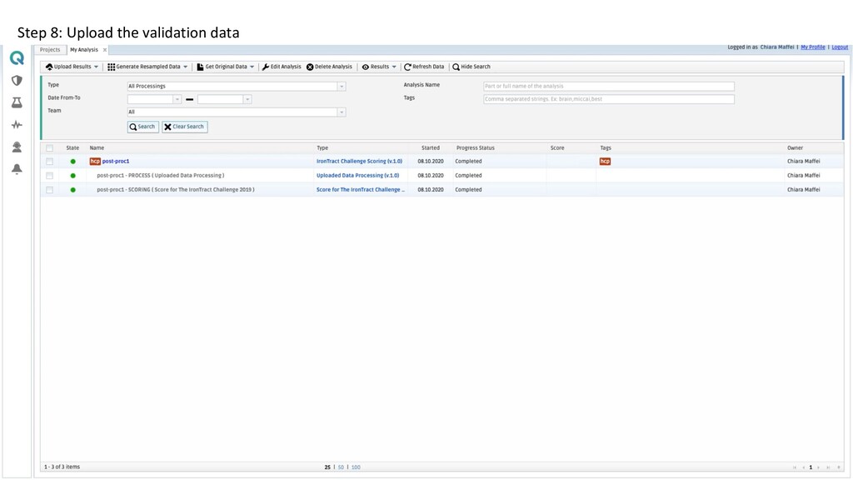Click Hide Search button
The width and height of the screenshot is (853, 480).
coord(471,67)
